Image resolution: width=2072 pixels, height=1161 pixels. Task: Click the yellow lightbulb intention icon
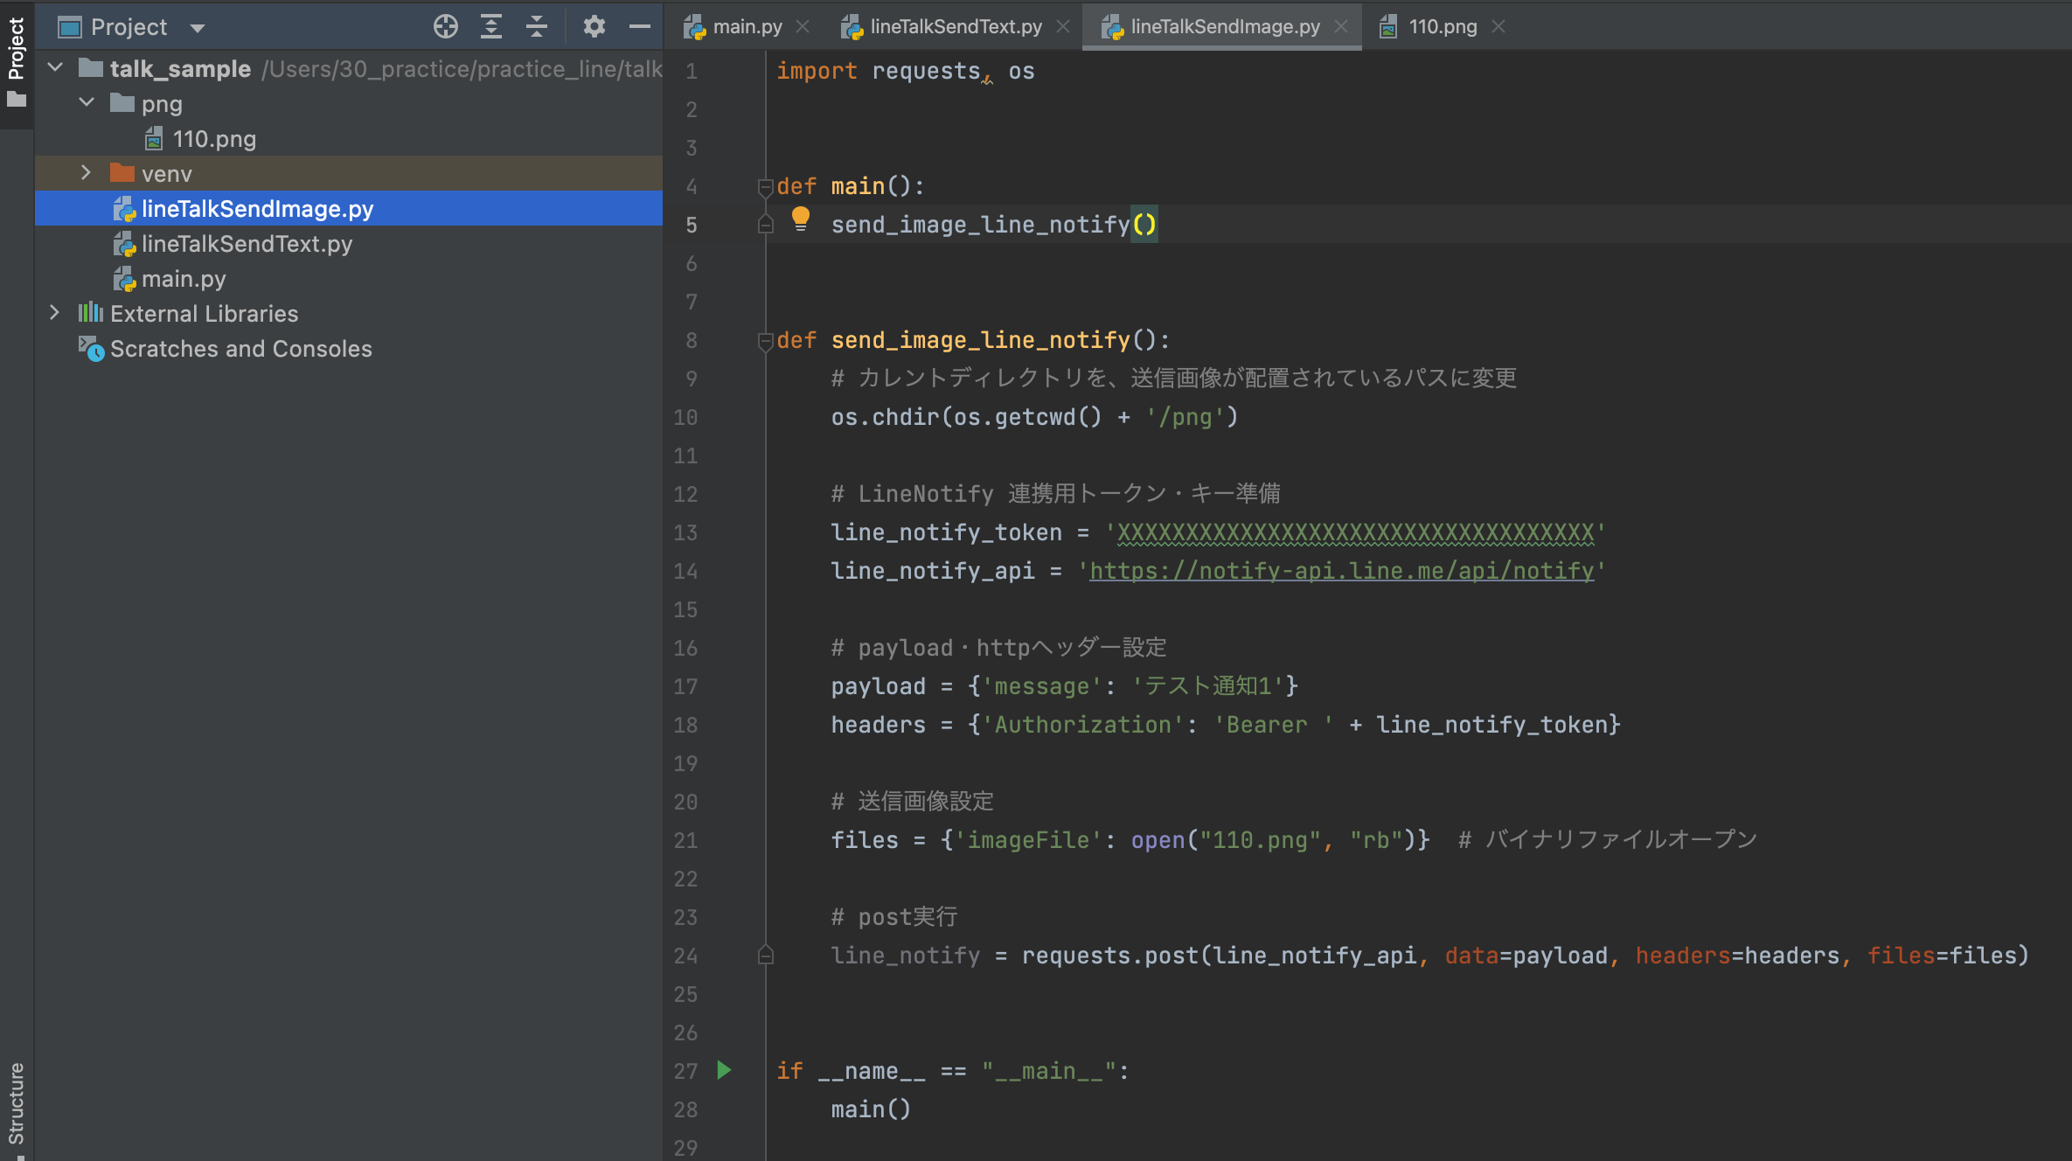(800, 219)
